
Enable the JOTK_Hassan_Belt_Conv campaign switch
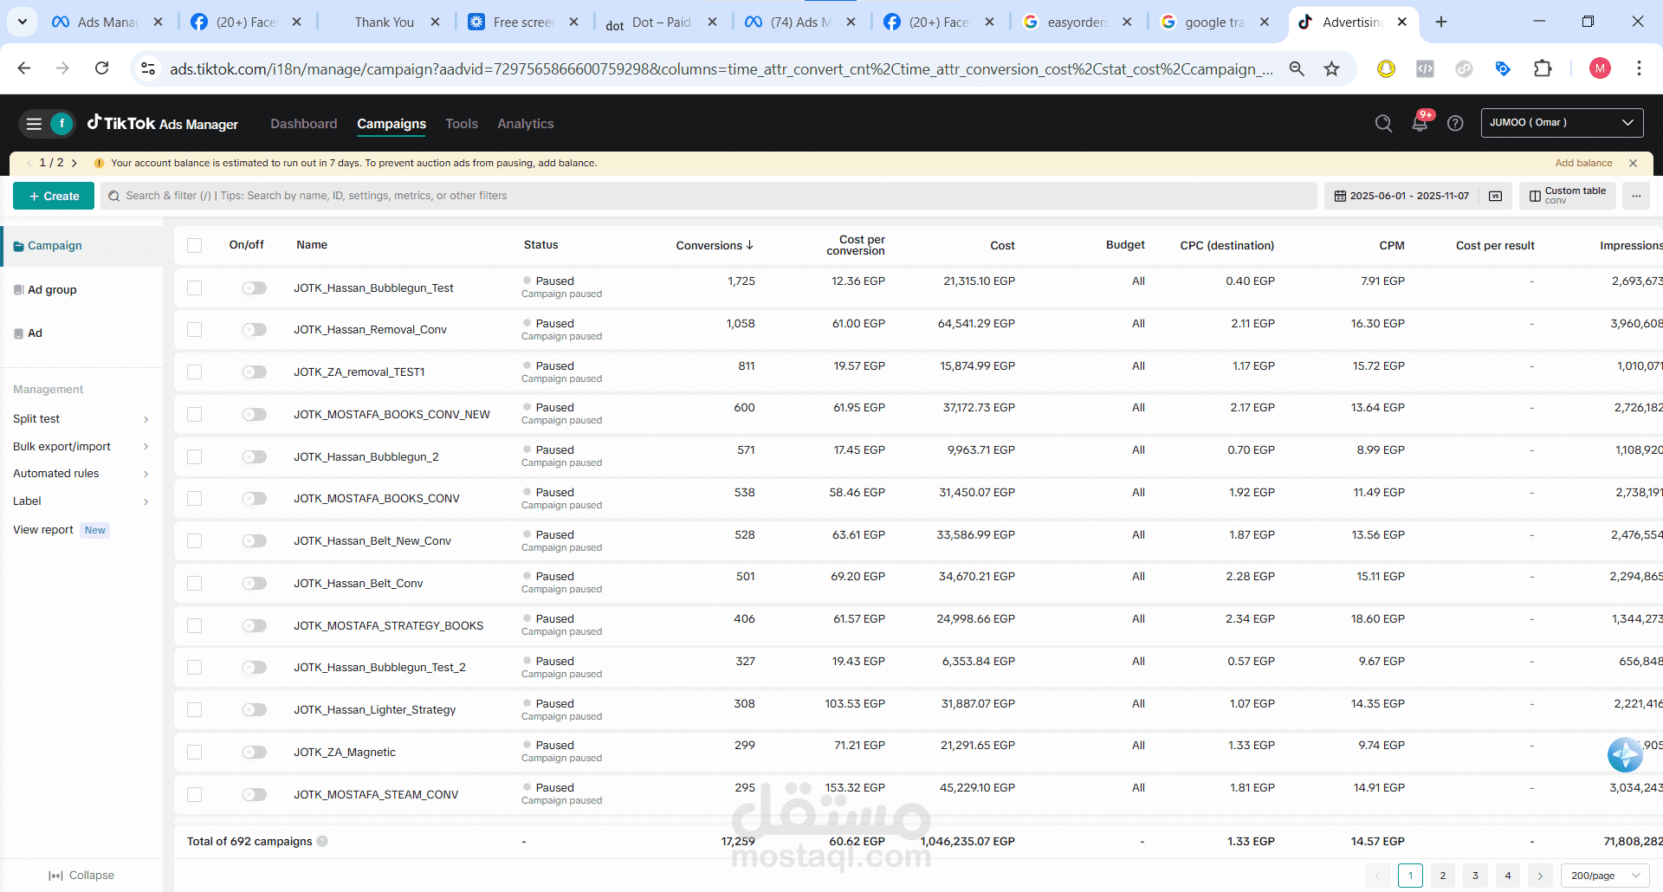tap(255, 583)
